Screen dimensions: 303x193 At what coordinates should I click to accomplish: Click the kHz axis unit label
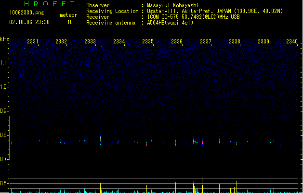(4, 39)
